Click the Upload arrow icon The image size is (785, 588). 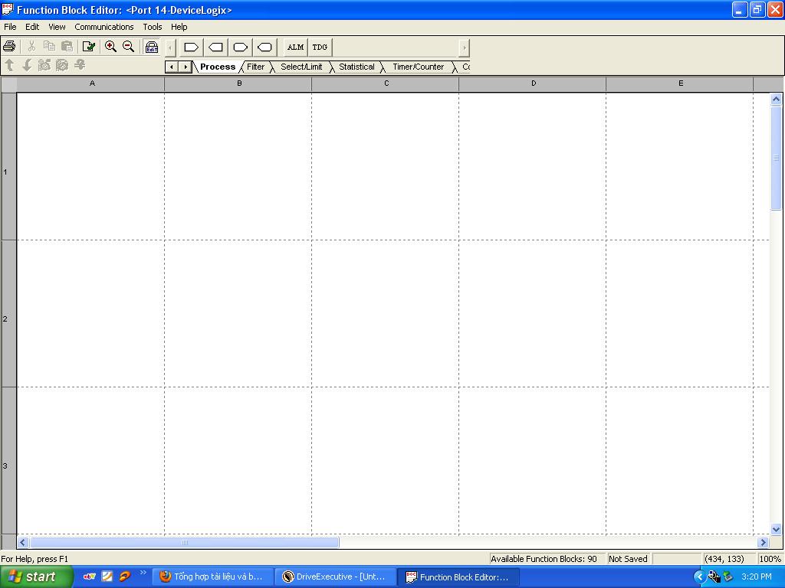point(9,65)
